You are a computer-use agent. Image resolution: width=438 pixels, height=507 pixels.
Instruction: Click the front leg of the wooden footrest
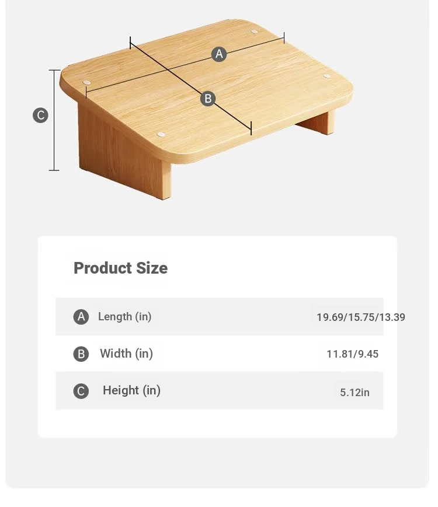coord(124,152)
